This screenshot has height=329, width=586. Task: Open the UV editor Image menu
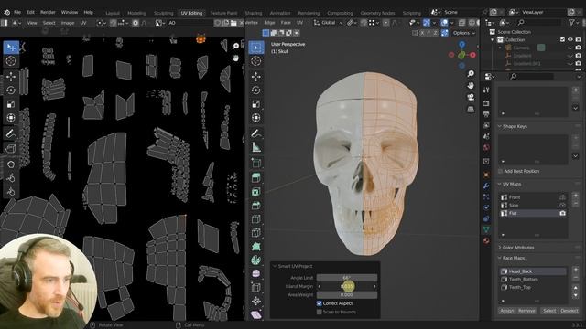coord(68,23)
